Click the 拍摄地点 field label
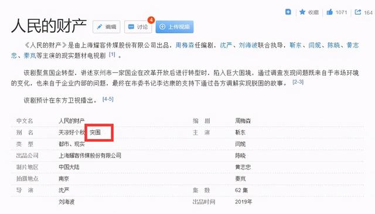375x214 pixels. (27, 179)
